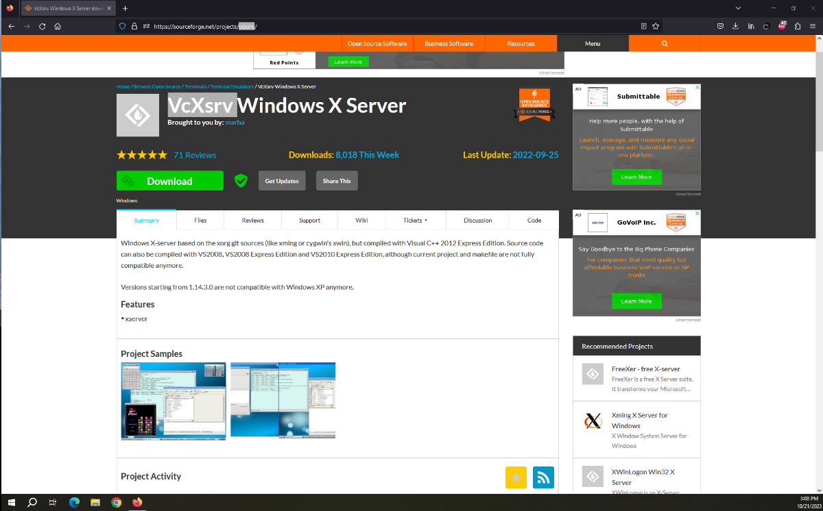Click the green security shield checkmark

click(241, 181)
